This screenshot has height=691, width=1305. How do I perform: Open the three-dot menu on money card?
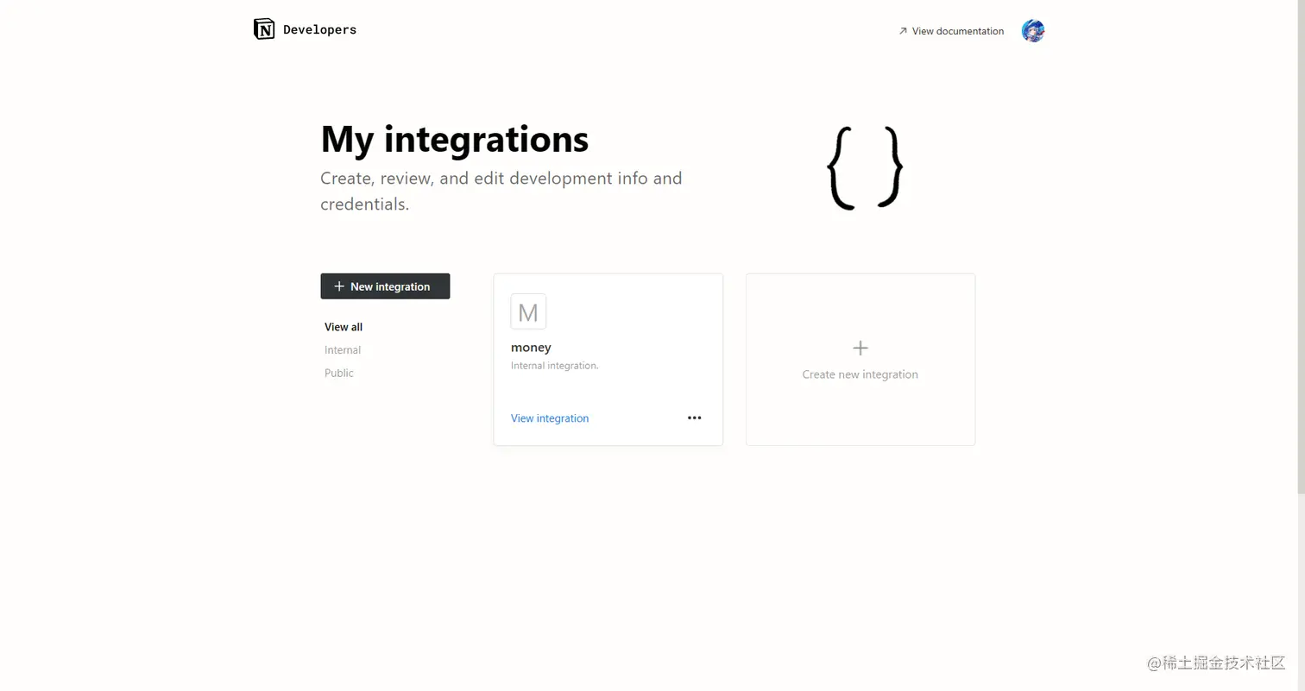(x=694, y=418)
